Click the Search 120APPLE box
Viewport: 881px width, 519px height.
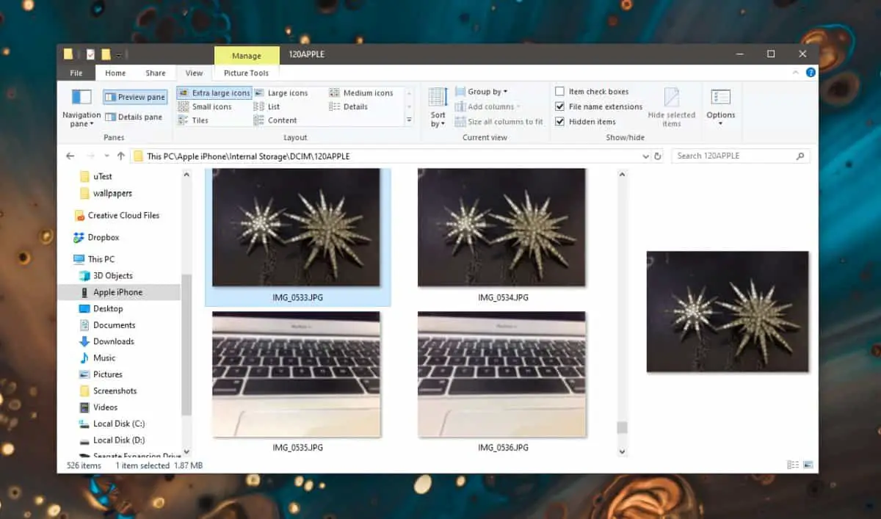(741, 156)
